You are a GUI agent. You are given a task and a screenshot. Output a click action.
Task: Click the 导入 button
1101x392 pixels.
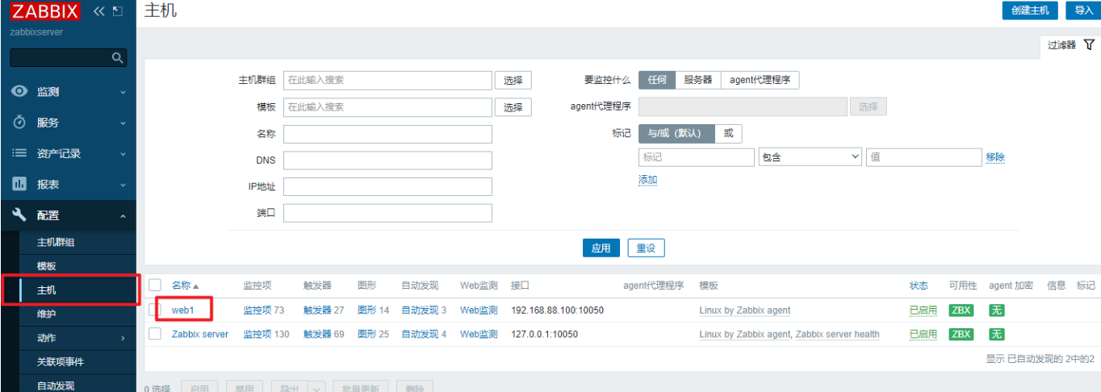(x=1083, y=10)
